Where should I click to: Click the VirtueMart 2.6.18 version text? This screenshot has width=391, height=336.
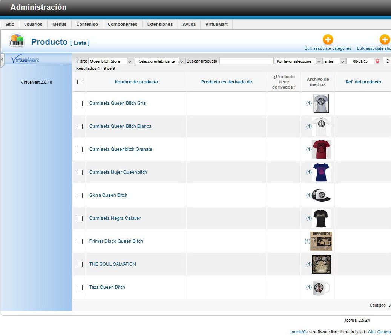[x=37, y=82]
